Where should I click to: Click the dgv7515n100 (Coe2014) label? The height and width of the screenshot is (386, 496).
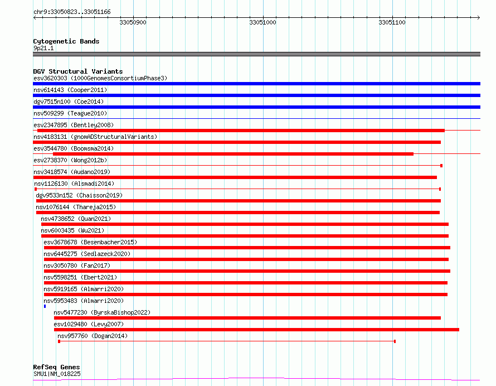[x=69, y=102]
